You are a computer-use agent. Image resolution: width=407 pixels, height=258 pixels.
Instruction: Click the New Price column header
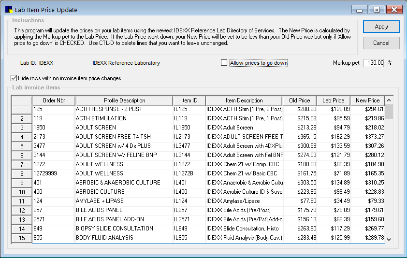tap(367, 100)
